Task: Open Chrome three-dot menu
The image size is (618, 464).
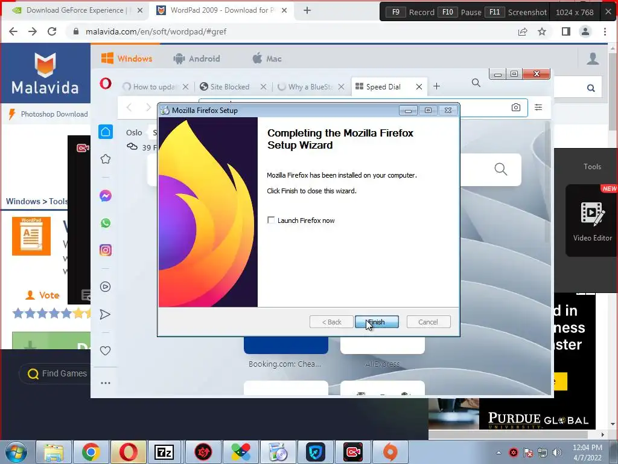Action: point(605,31)
